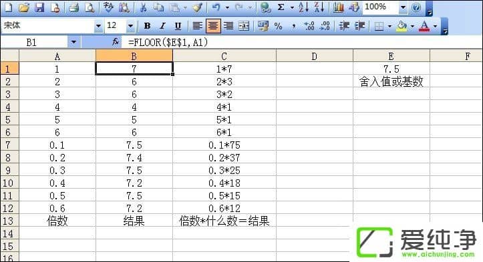This screenshot has width=483, height=262.
Task: Cut selection with the scissors icon
Action: 143,7
